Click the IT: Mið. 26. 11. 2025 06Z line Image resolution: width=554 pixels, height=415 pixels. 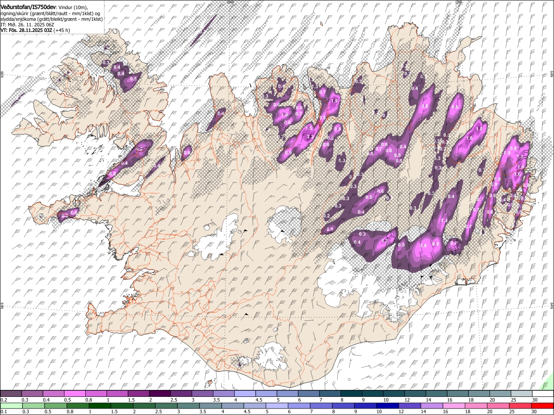27,25
